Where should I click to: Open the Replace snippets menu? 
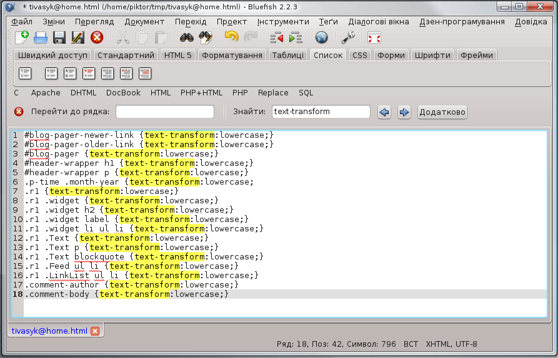[x=273, y=93]
